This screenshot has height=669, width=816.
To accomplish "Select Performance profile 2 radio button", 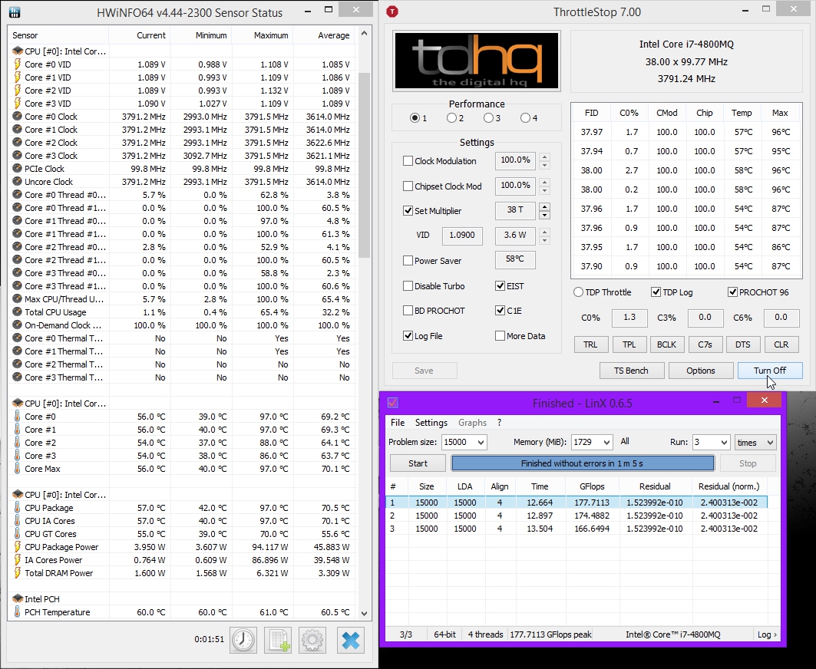I will (451, 118).
